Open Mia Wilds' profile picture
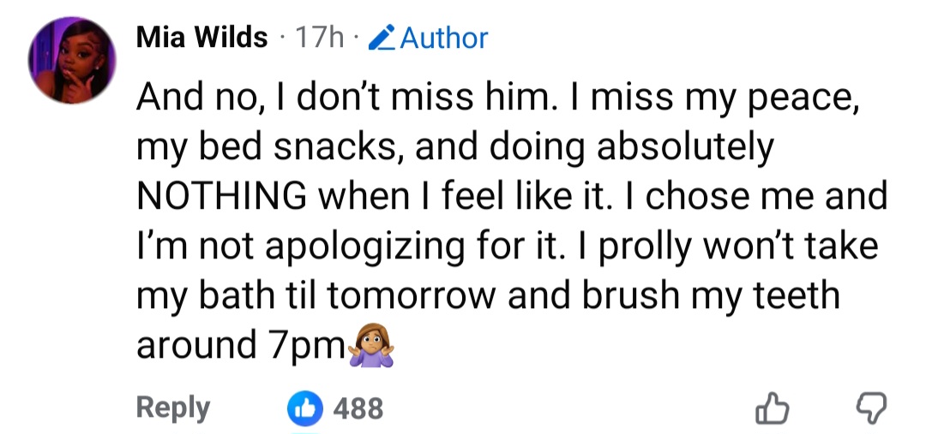Image resolution: width=926 pixels, height=434 pixels. click(71, 62)
